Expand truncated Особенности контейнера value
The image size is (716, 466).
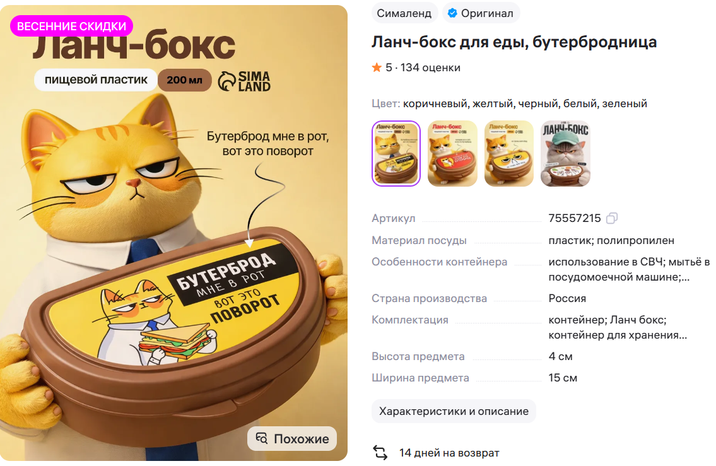(629, 269)
